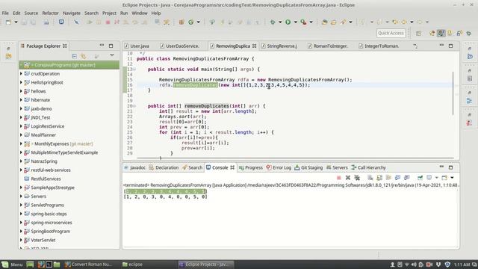Expand the MonthlyExpenses project
The image size is (478, 269).
21,143
